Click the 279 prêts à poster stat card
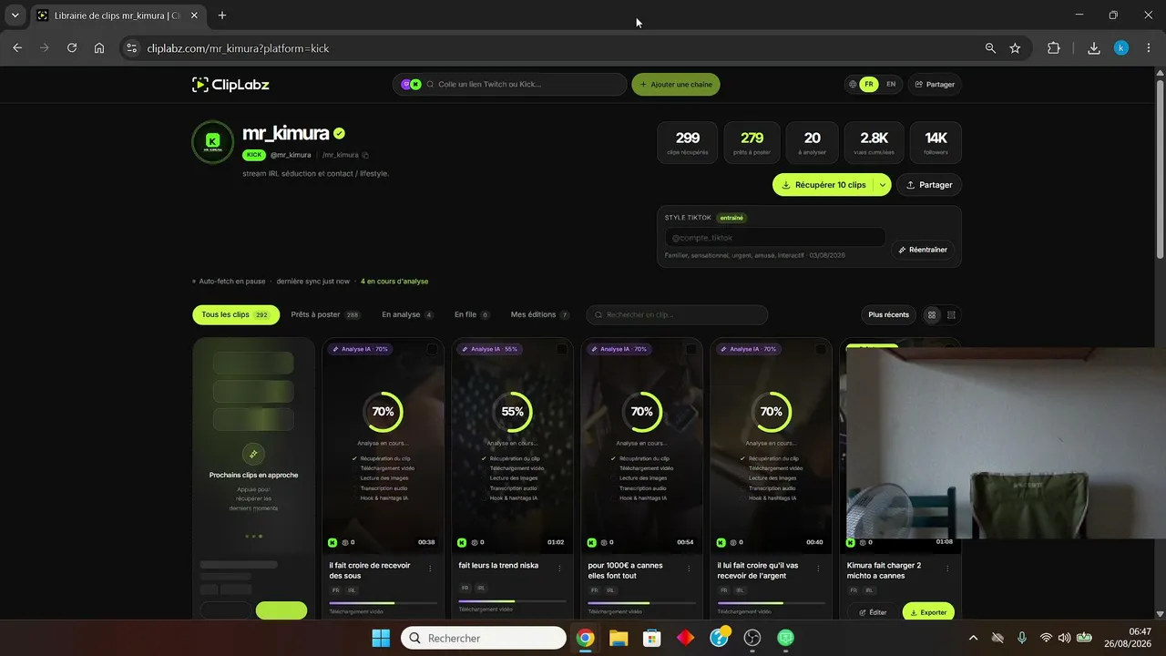The width and height of the screenshot is (1166, 656). [x=752, y=143]
